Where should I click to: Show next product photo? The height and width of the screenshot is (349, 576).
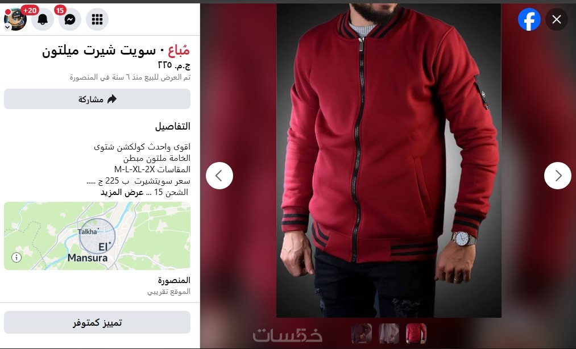click(x=558, y=176)
